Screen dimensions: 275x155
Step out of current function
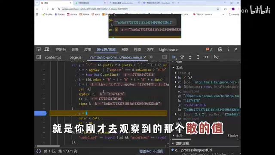198,57
